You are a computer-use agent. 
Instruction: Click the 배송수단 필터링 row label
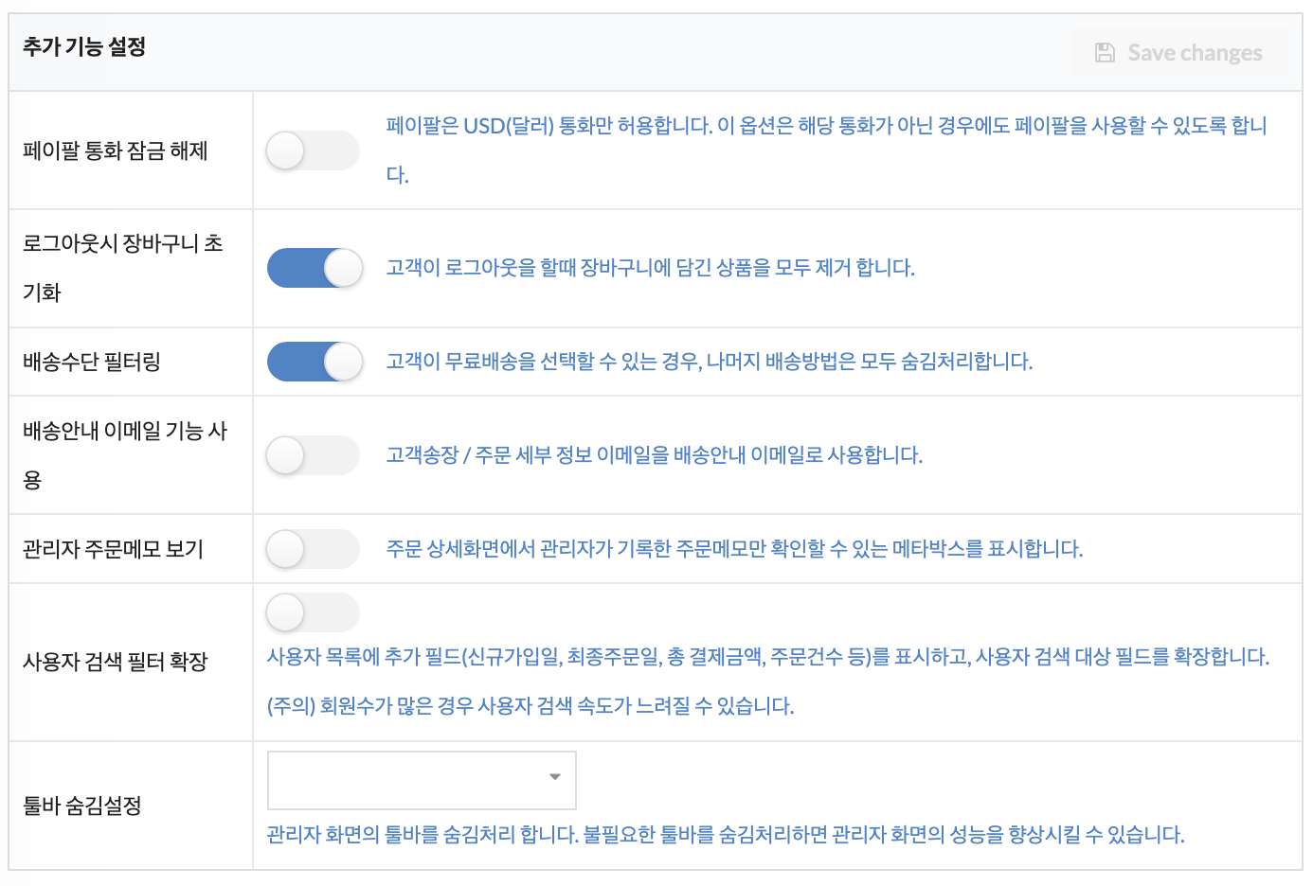click(92, 362)
